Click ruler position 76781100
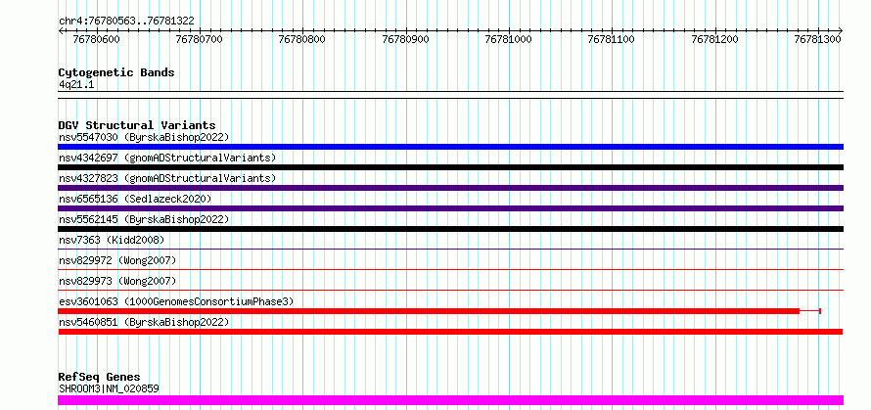 (x=612, y=39)
